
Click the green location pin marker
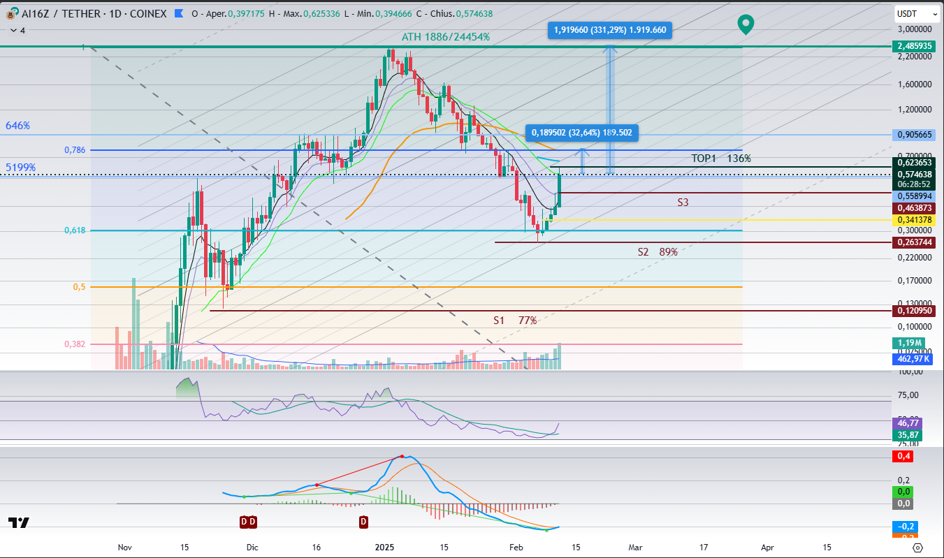point(746,25)
